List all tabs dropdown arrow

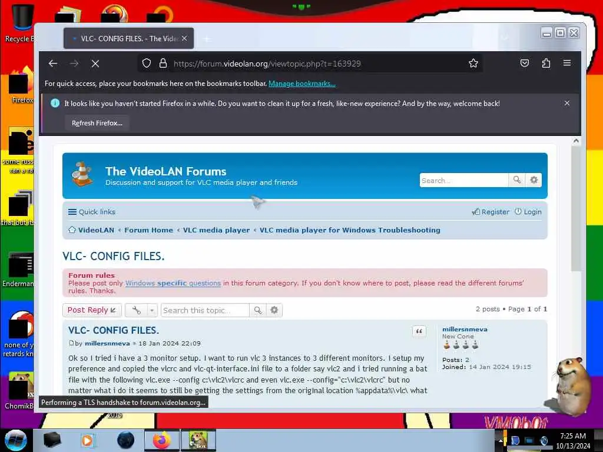tap(505, 38)
